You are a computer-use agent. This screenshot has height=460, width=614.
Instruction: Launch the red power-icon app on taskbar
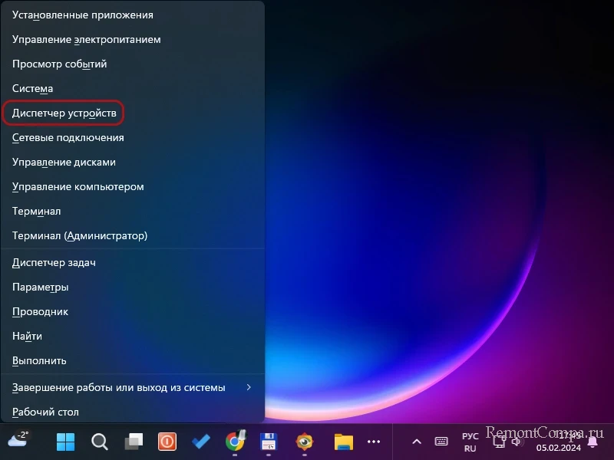[x=167, y=442]
